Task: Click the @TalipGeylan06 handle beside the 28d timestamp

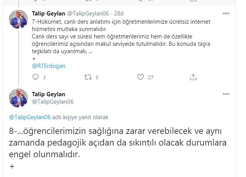Action: (x=88, y=13)
